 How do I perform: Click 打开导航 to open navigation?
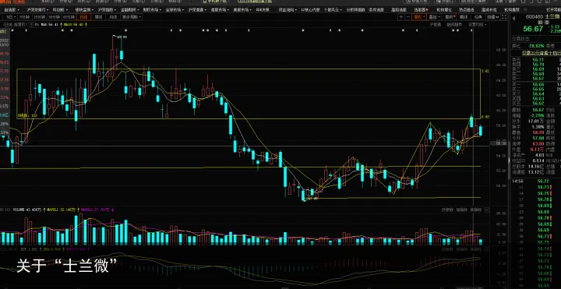[553, 9]
